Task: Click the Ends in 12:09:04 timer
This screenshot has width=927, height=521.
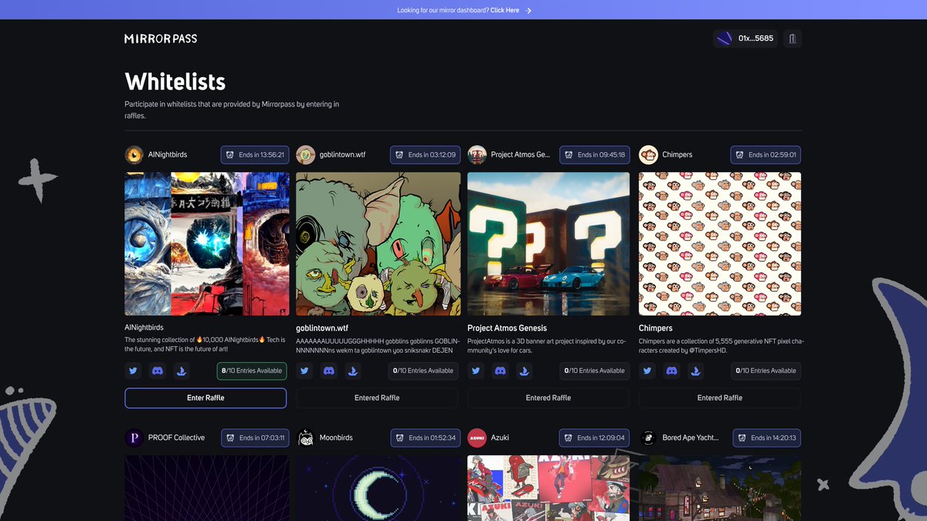Action: pyautogui.click(x=595, y=438)
